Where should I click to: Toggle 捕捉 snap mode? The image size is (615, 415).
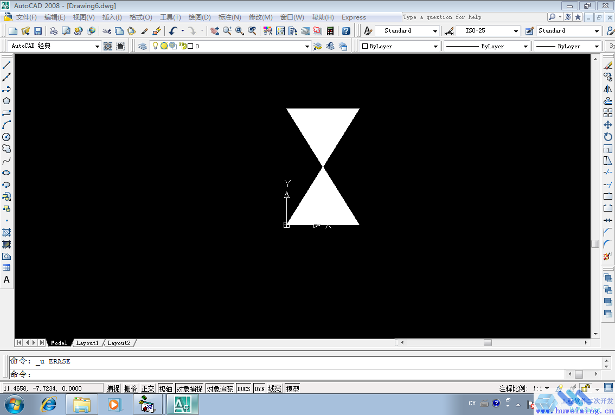click(x=113, y=388)
